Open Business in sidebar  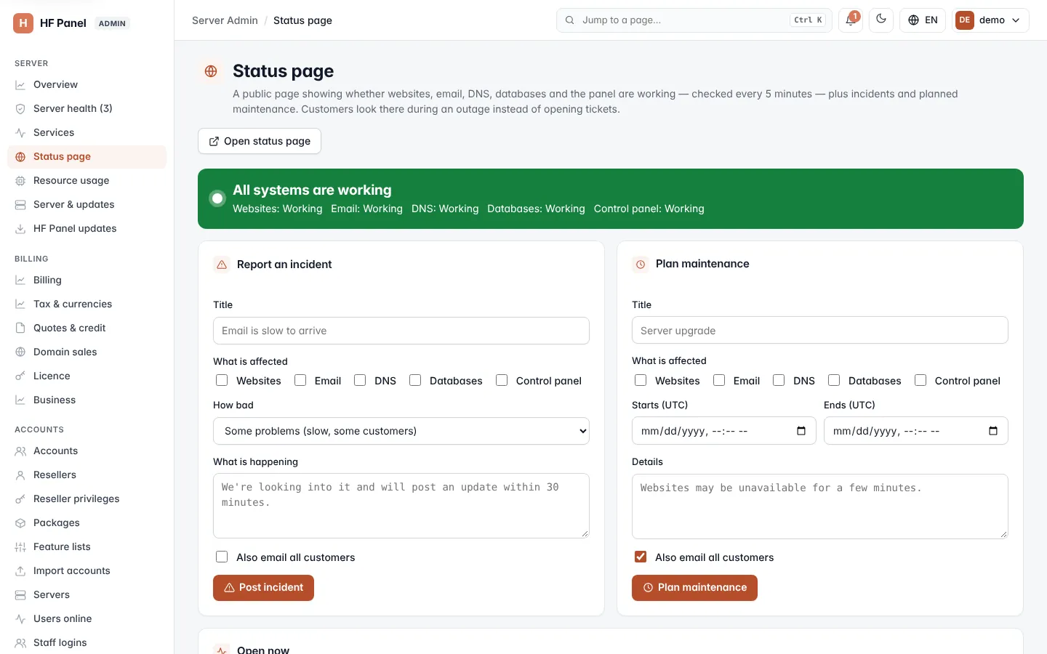pyautogui.click(x=87, y=400)
